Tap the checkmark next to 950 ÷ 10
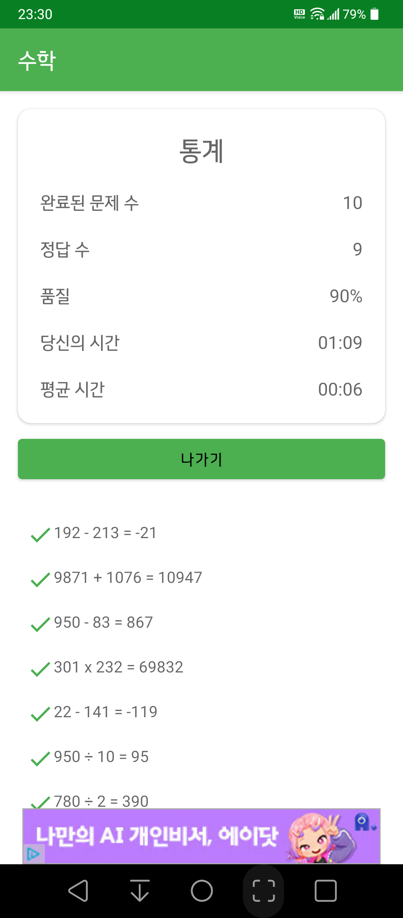403x918 pixels. coord(40,759)
